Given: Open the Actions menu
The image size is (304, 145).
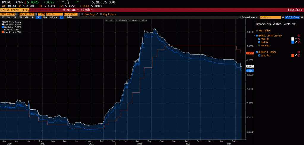Looking at the screenshot, I should coord(71,10).
